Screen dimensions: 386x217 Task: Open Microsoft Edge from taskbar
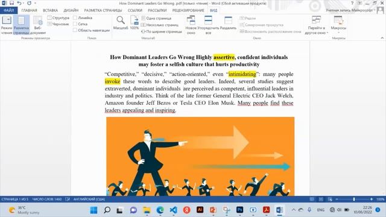click(160, 210)
